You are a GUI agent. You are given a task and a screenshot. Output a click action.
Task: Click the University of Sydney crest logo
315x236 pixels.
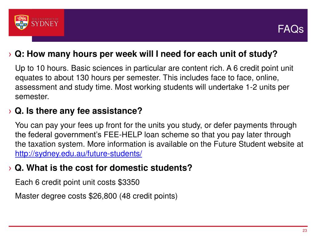point(22,22)
